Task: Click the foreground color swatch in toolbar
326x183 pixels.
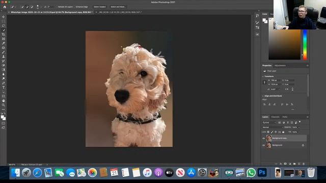Action: pos(2,117)
